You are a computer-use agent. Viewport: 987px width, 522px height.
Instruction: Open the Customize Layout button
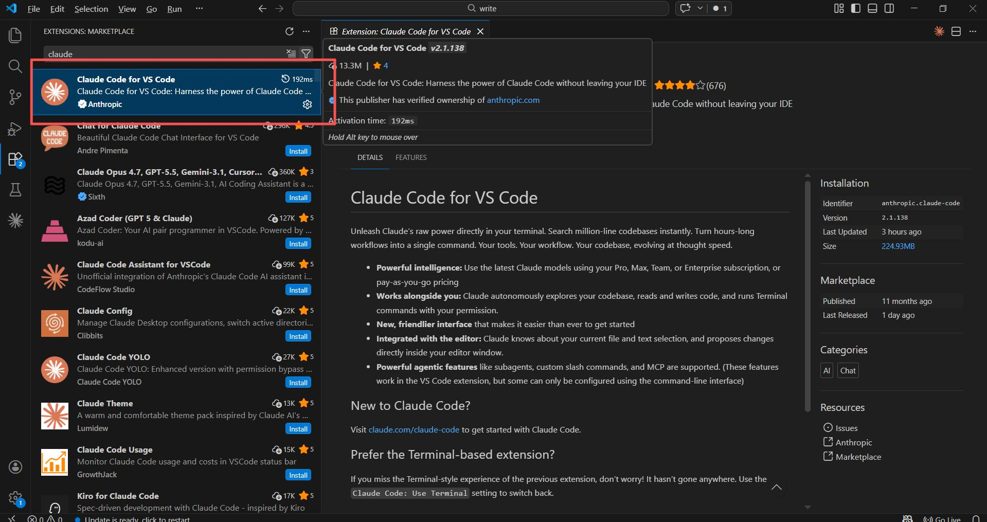(x=839, y=8)
